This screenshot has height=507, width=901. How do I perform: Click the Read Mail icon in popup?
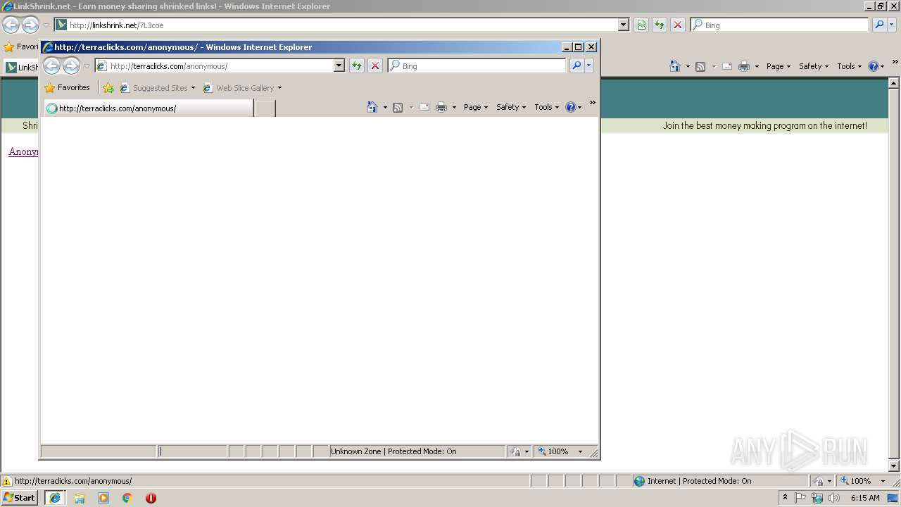click(424, 107)
